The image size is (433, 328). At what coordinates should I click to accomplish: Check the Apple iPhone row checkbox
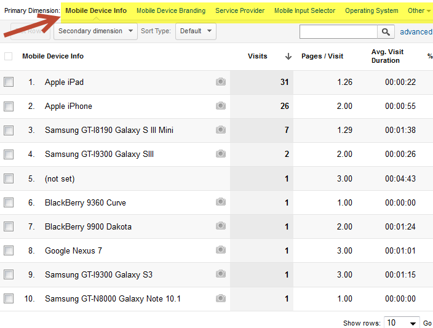click(x=9, y=106)
